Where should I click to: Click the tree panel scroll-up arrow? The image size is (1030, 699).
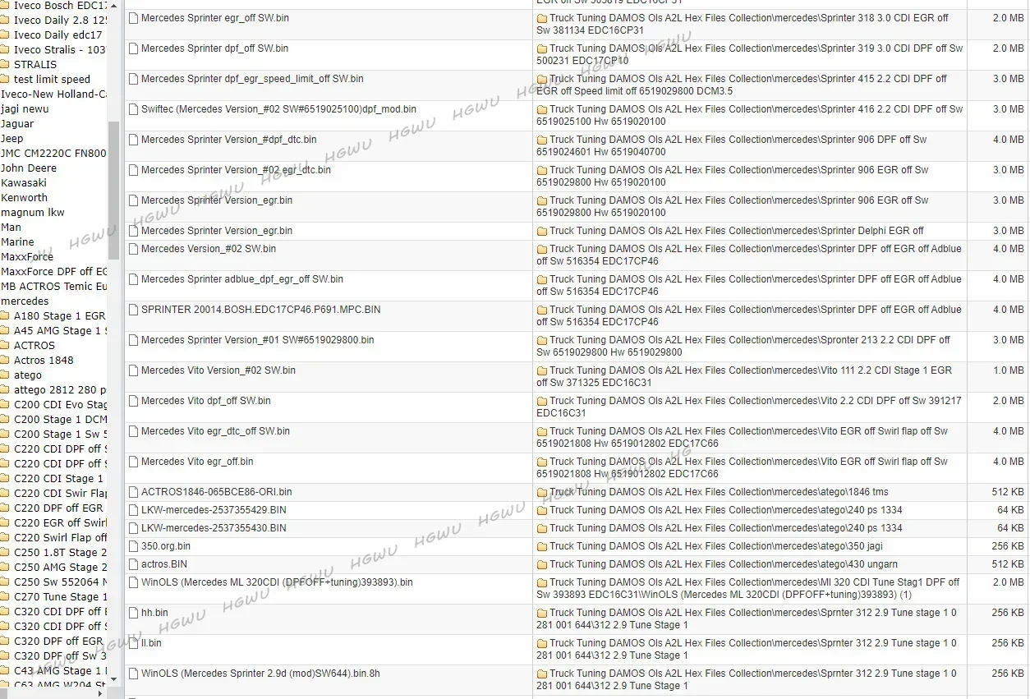pyautogui.click(x=113, y=5)
